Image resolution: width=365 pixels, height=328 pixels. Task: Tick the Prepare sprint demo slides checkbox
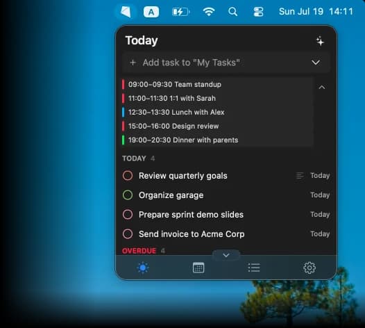(x=128, y=215)
